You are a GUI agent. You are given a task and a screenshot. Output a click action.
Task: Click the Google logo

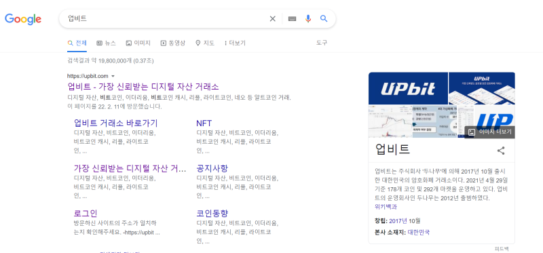point(23,20)
